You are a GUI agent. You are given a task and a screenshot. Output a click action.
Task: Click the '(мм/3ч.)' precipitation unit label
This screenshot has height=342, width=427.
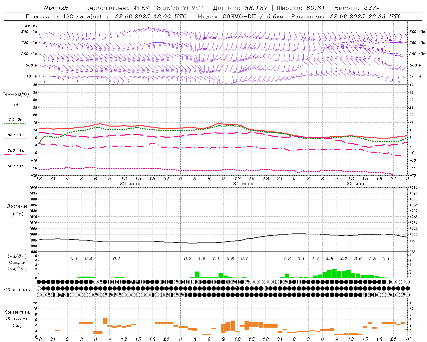pos(17,256)
